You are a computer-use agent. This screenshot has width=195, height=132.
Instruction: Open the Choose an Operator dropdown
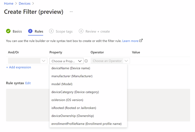point(110,61)
